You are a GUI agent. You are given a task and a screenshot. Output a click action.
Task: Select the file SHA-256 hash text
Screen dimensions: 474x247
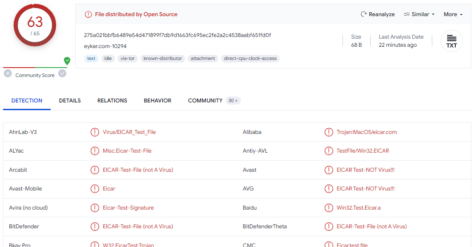(x=177, y=35)
